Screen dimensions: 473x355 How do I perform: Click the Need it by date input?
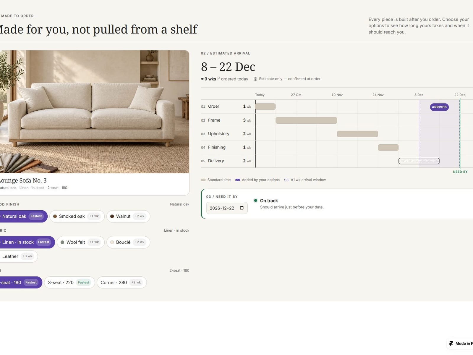point(227,208)
